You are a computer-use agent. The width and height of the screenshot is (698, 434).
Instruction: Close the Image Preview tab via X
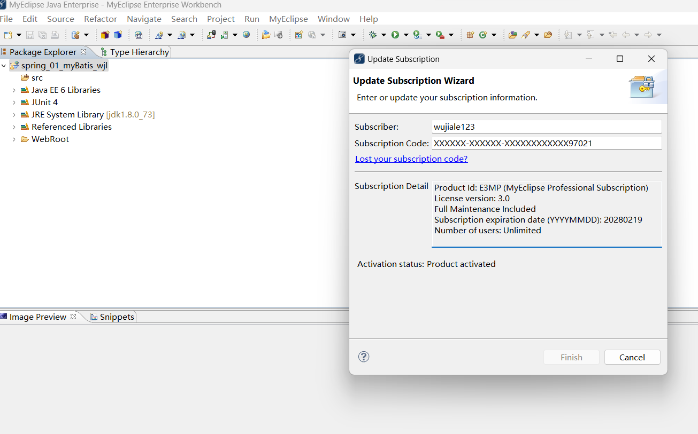[x=73, y=317]
